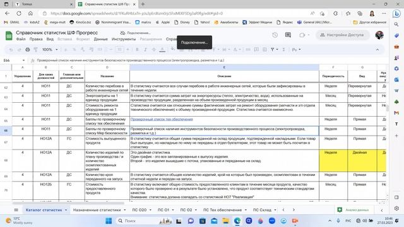Undo the last action in Sheets toolbar
This screenshot has height=227, width=404.
tap(11, 49)
